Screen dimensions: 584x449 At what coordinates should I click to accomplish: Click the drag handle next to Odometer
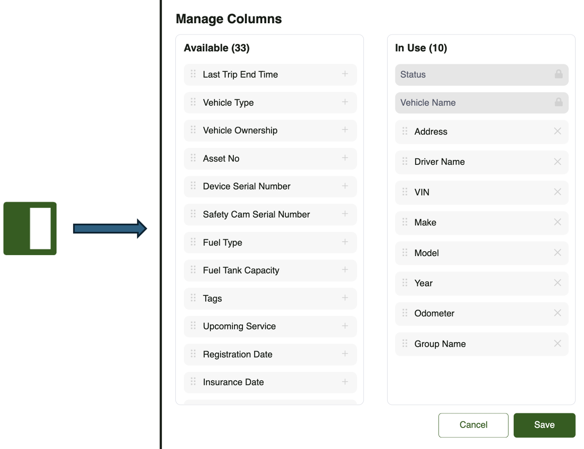[x=405, y=313]
